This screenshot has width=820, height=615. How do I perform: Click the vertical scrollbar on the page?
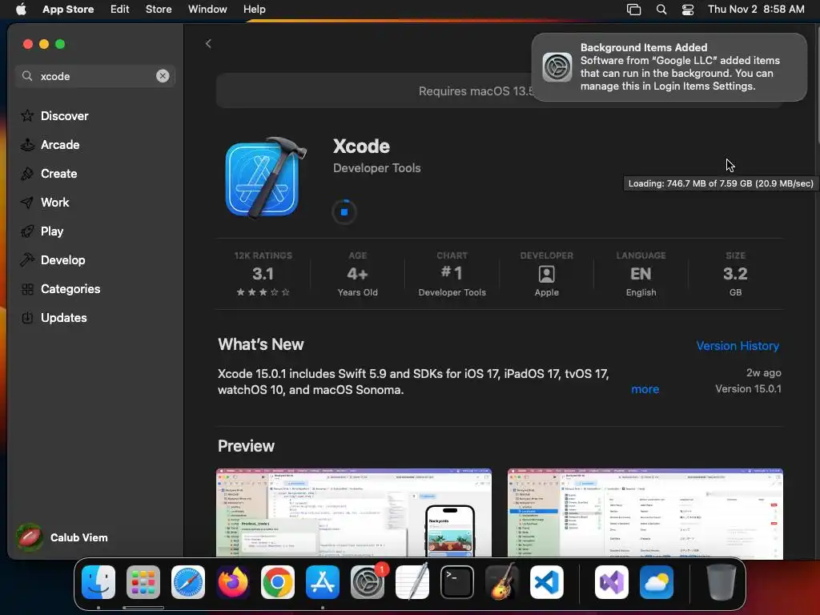pyautogui.click(x=817, y=83)
